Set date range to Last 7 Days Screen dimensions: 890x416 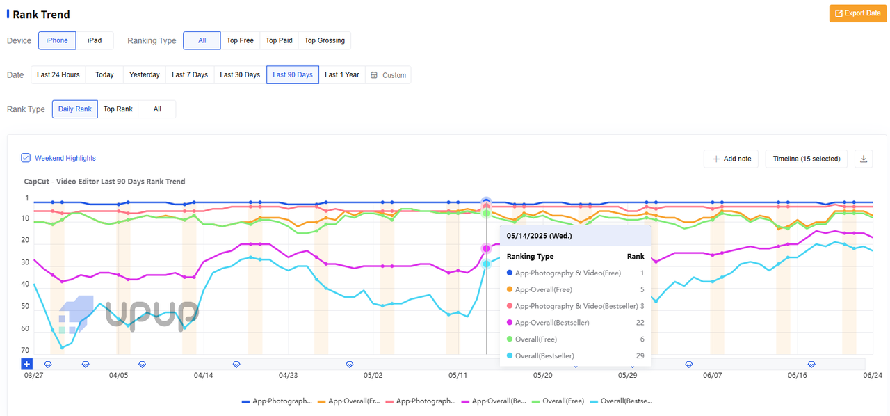click(190, 74)
